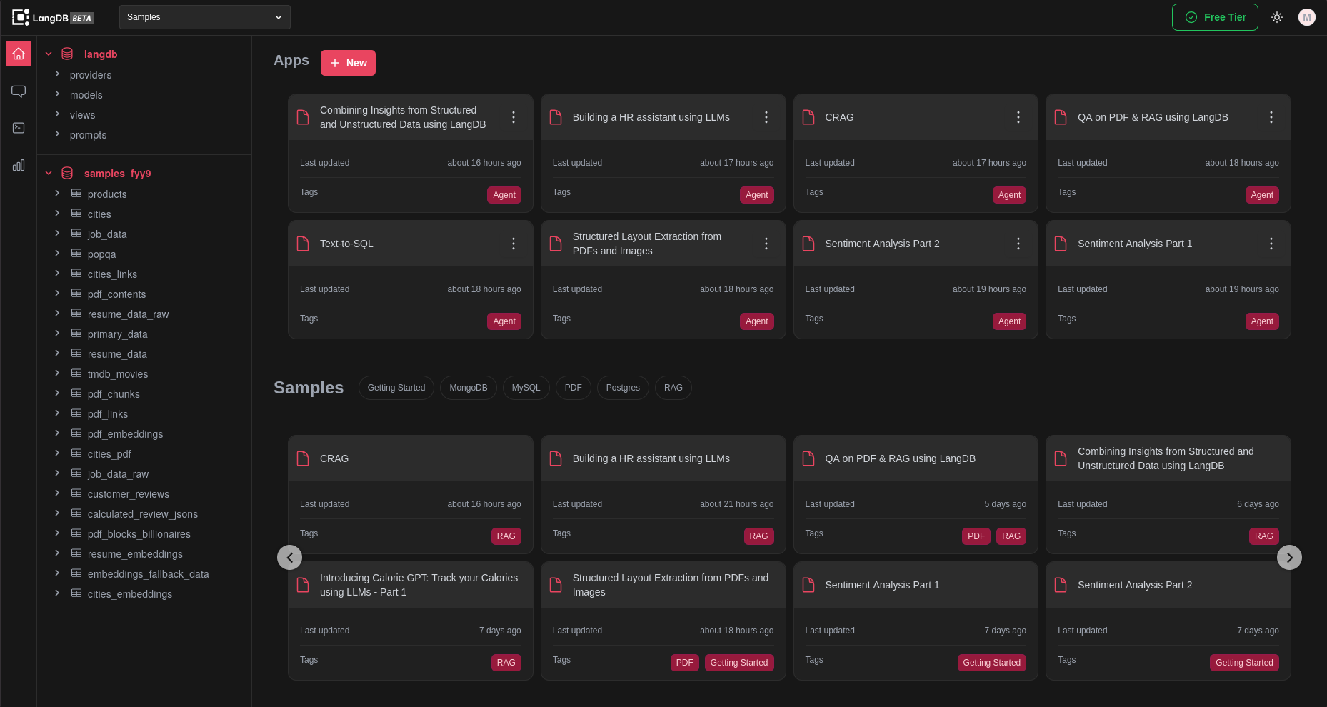The image size is (1327, 707).
Task: Expand the providers node
Action: 57,74
